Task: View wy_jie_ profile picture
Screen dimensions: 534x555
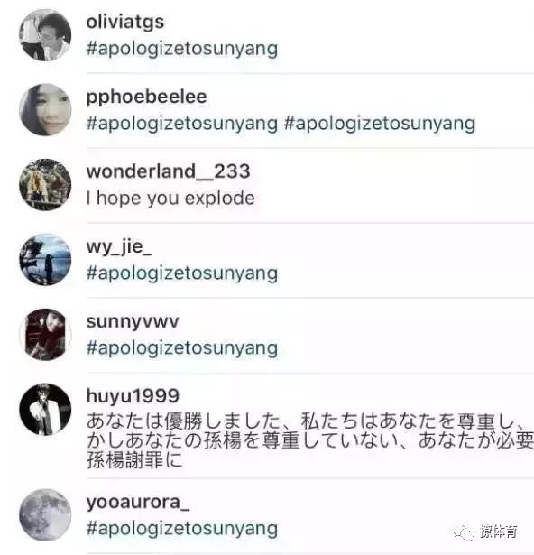Action: pos(45,259)
